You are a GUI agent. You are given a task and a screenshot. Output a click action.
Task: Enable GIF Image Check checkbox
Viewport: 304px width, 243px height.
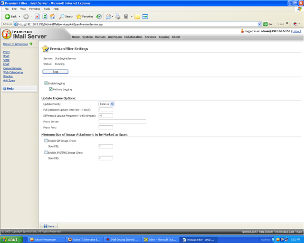tap(46, 140)
